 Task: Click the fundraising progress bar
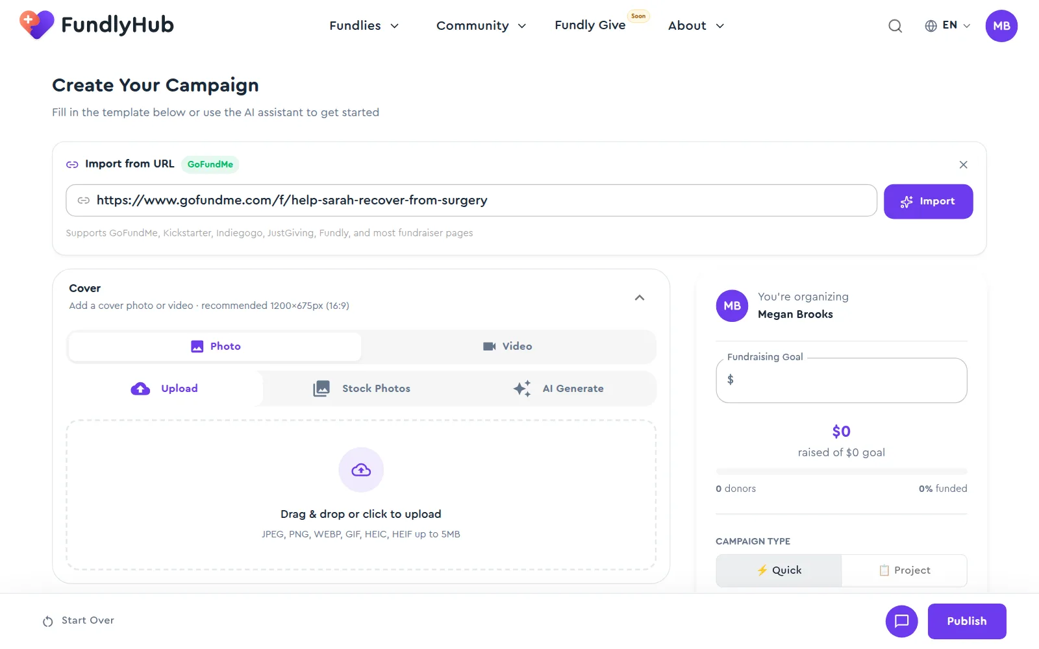[x=841, y=471]
